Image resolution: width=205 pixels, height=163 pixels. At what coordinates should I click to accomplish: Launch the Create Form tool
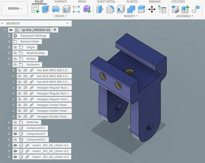click(x=87, y=9)
